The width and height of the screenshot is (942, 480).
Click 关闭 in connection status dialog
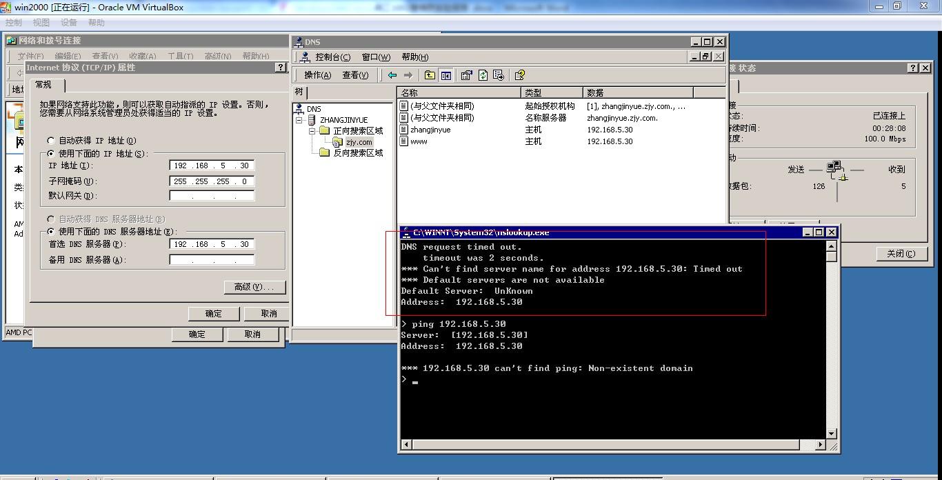[901, 254]
